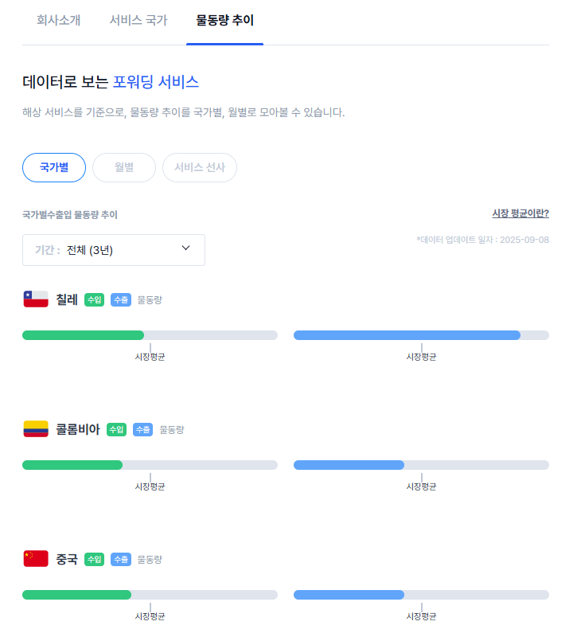This screenshot has width=577, height=641.
Task: Click Chile's green 수입 badge
Action: [94, 300]
